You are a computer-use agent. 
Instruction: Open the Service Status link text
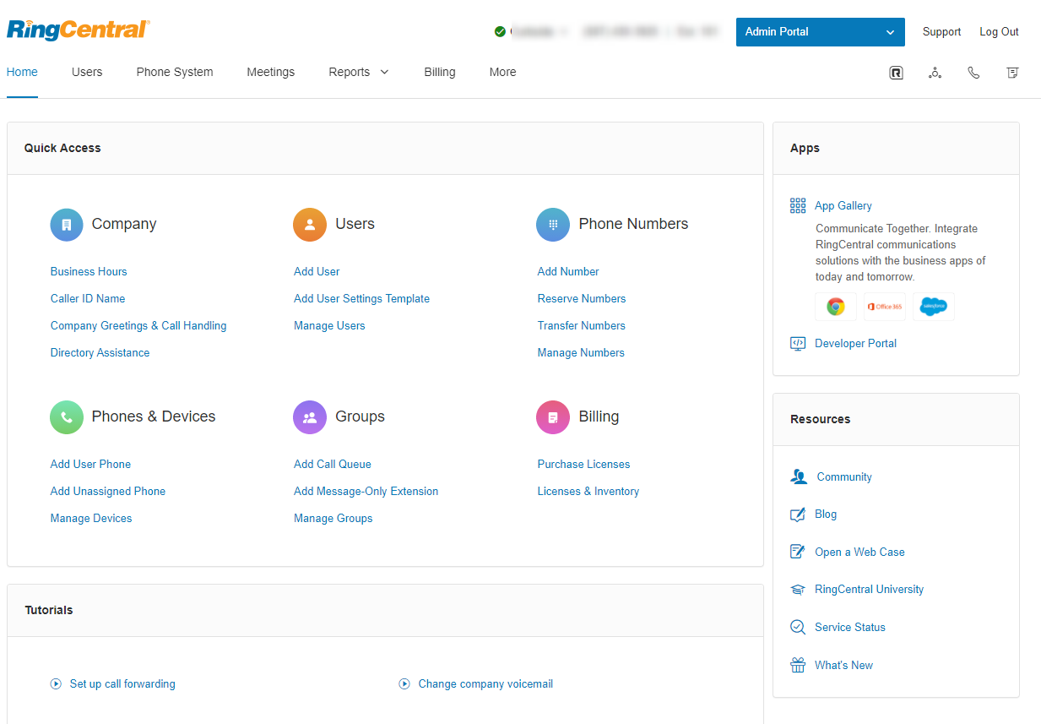tap(850, 628)
